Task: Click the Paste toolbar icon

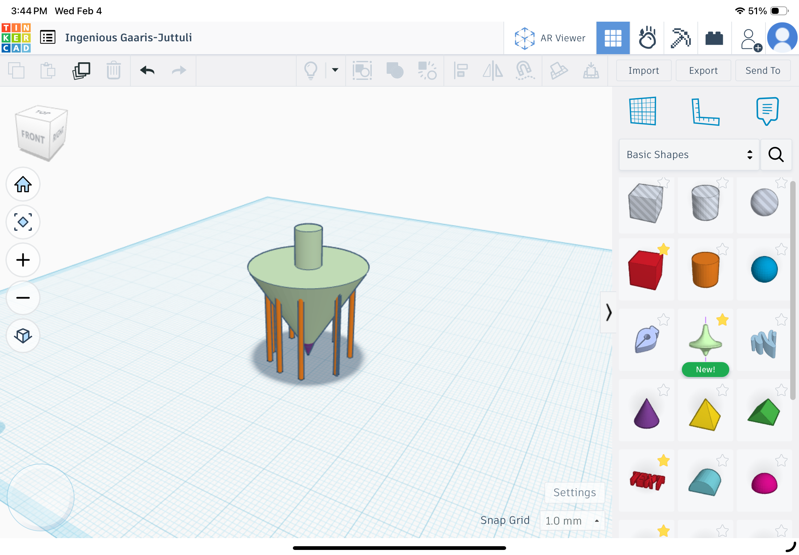Action: pyautogui.click(x=48, y=71)
